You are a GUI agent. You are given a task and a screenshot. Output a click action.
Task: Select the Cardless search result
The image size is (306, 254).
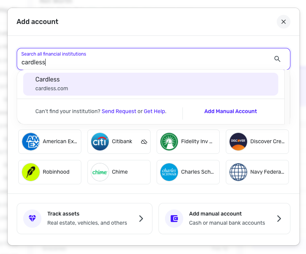coord(151,84)
